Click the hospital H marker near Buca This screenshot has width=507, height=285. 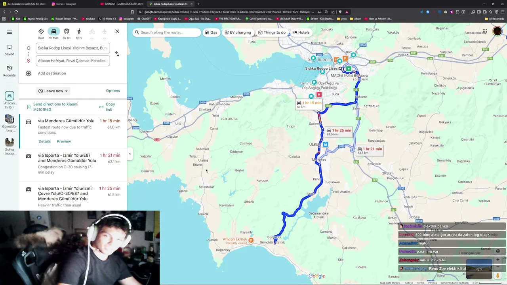pos(319,95)
